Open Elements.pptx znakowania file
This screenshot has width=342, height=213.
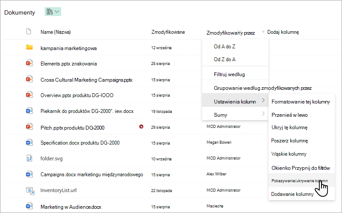(x=68, y=64)
